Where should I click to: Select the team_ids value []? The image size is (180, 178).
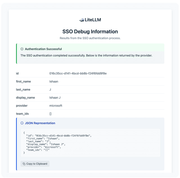tap(50, 114)
